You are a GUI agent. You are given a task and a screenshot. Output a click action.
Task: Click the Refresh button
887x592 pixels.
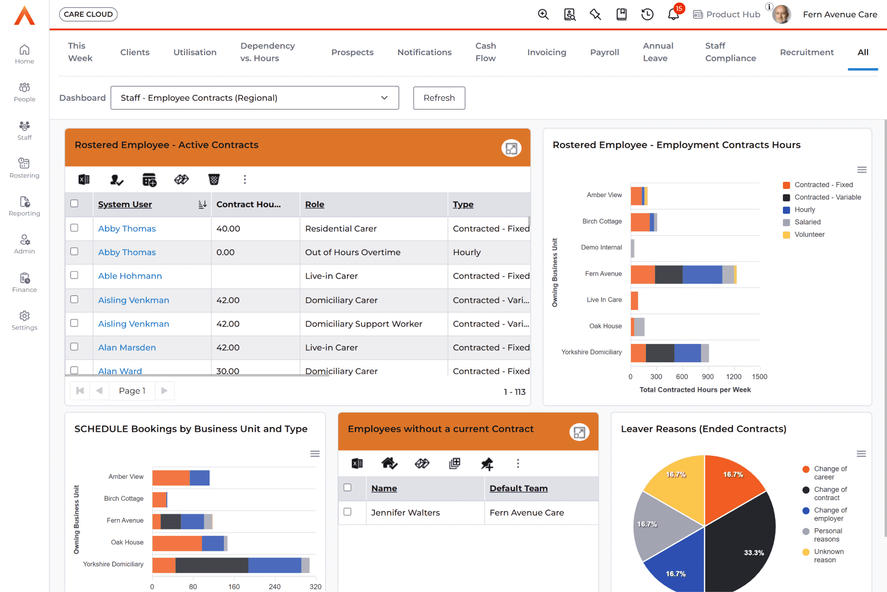point(439,98)
